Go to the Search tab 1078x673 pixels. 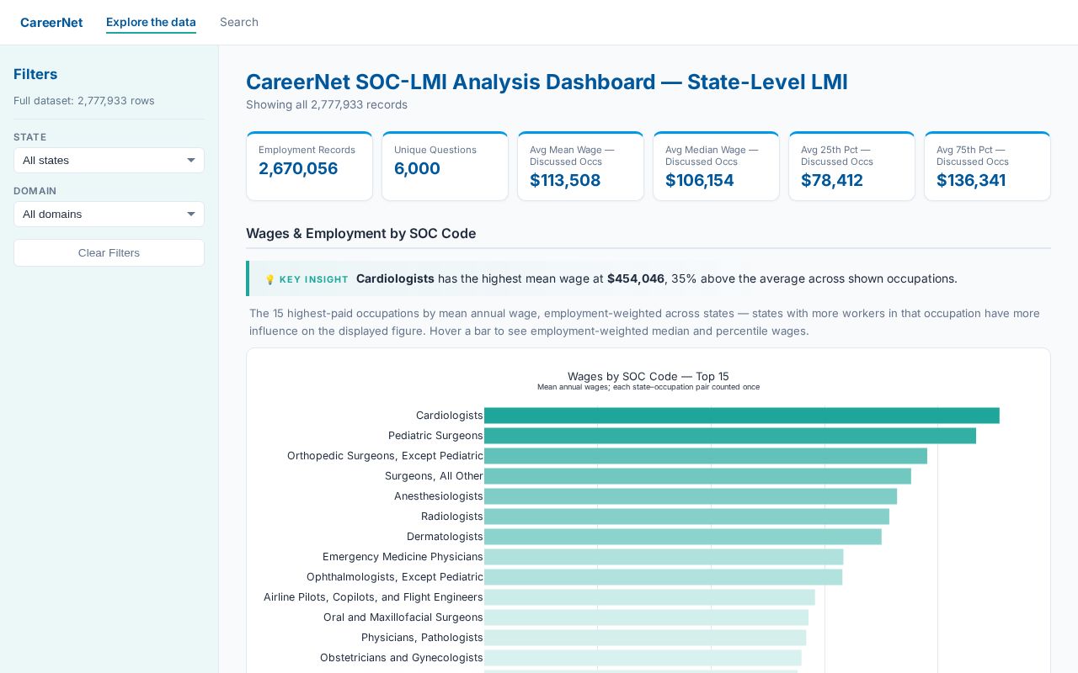coord(239,23)
